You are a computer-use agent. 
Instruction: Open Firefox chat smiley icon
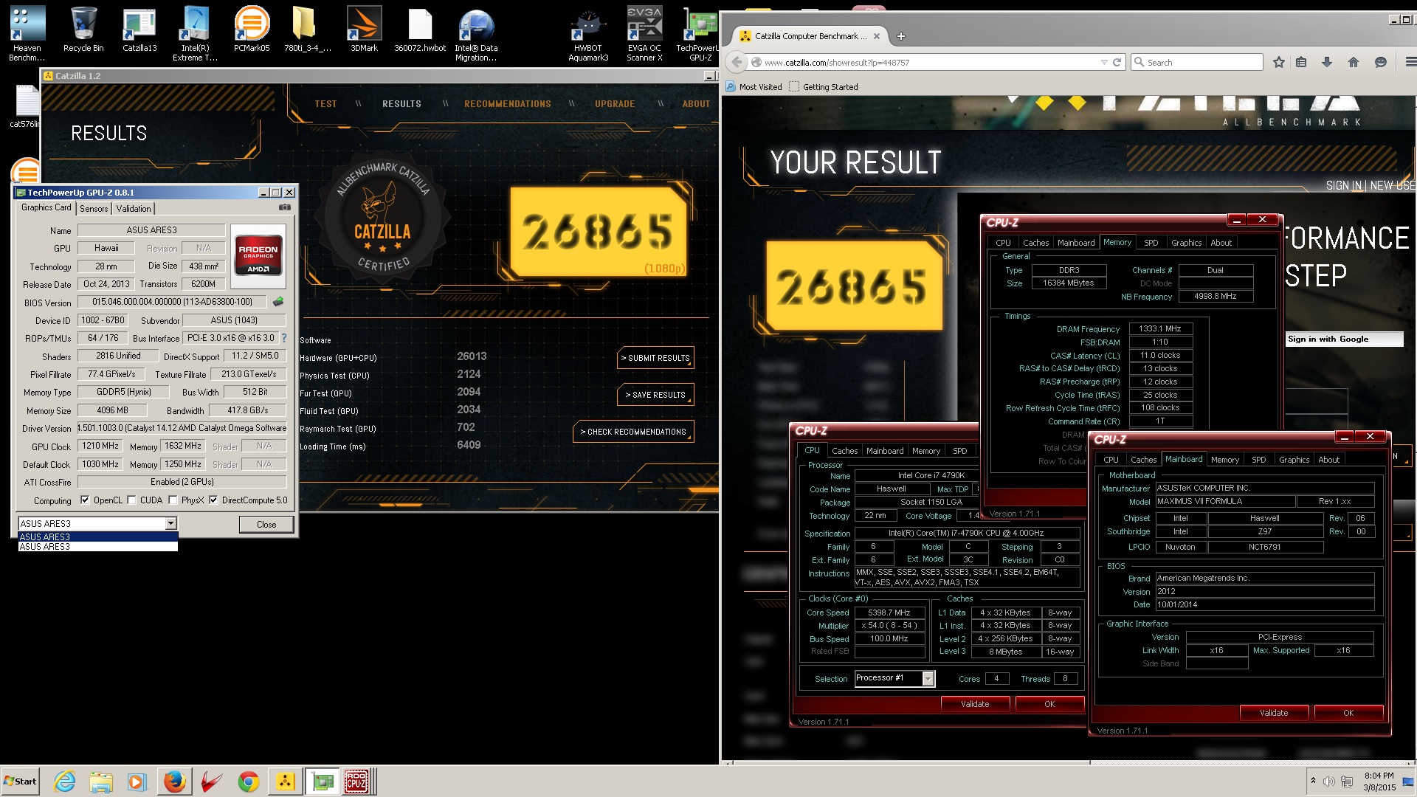1381,63
